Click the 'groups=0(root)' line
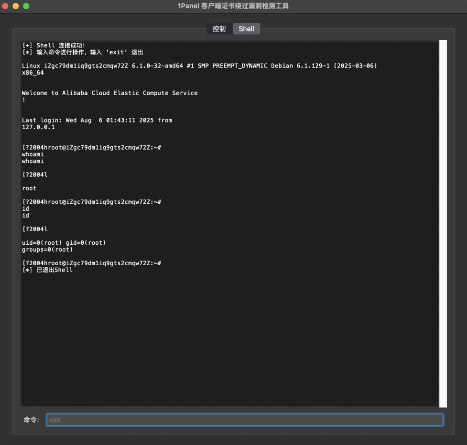The width and height of the screenshot is (467, 445). click(x=47, y=249)
